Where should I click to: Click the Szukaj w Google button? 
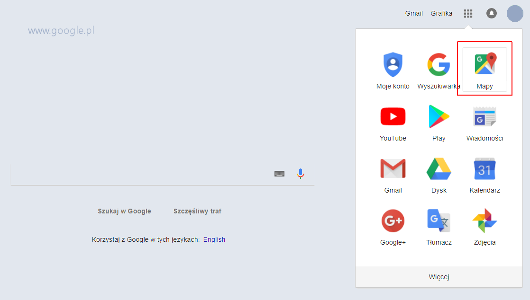click(124, 211)
